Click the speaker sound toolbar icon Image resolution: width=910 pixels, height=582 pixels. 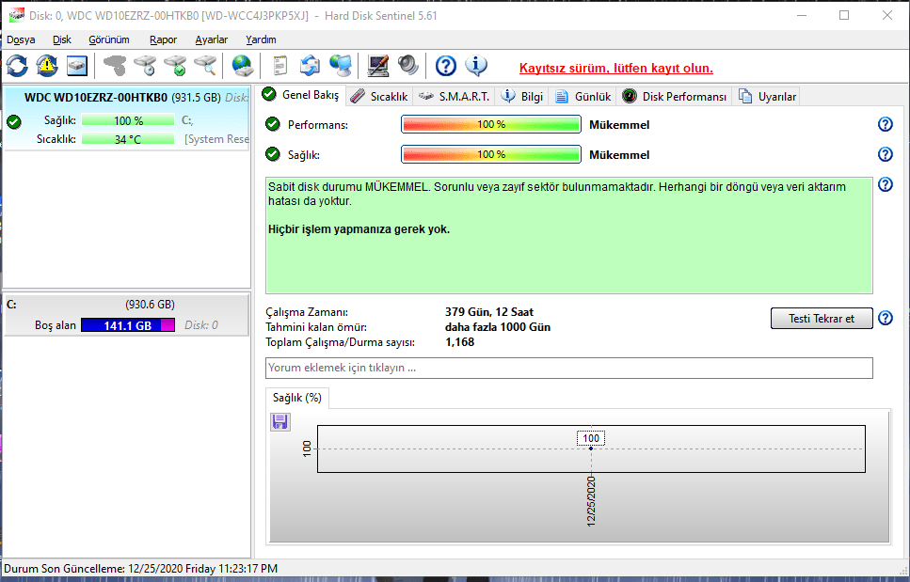tap(408, 66)
